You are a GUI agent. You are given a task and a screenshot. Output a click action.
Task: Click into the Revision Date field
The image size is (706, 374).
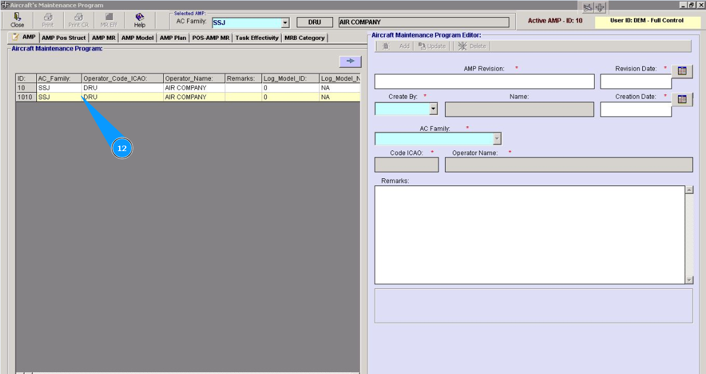click(636, 81)
